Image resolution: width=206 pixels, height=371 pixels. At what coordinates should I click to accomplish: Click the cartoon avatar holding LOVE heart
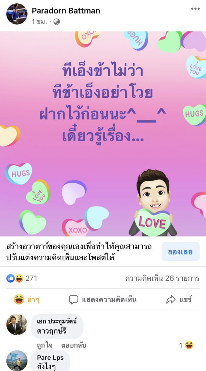pos(153,203)
